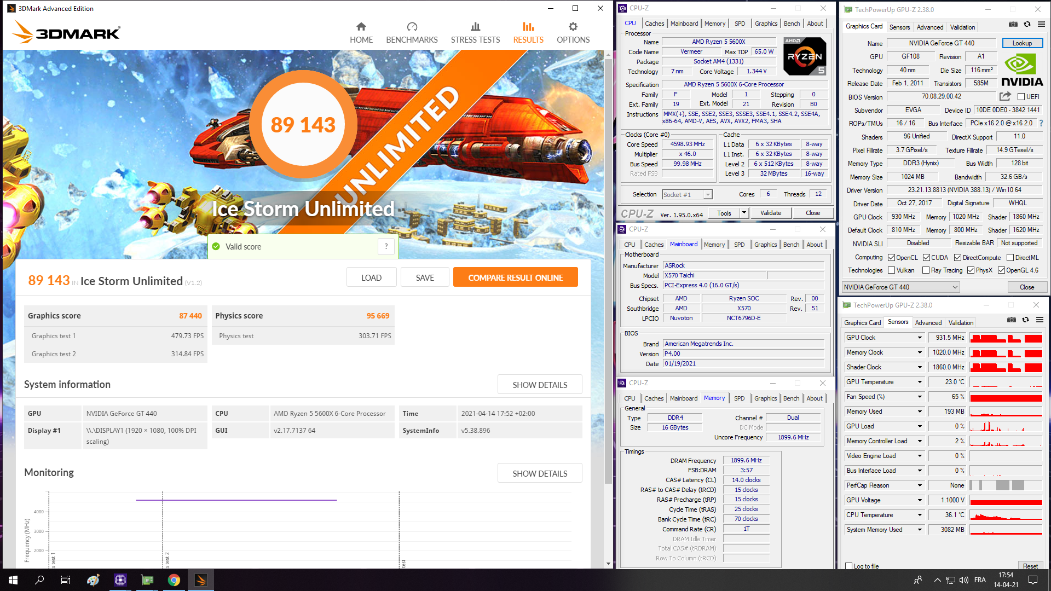Click the Ryzen logo in CPU-Z
The width and height of the screenshot is (1051, 591).
[x=805, y=56]
